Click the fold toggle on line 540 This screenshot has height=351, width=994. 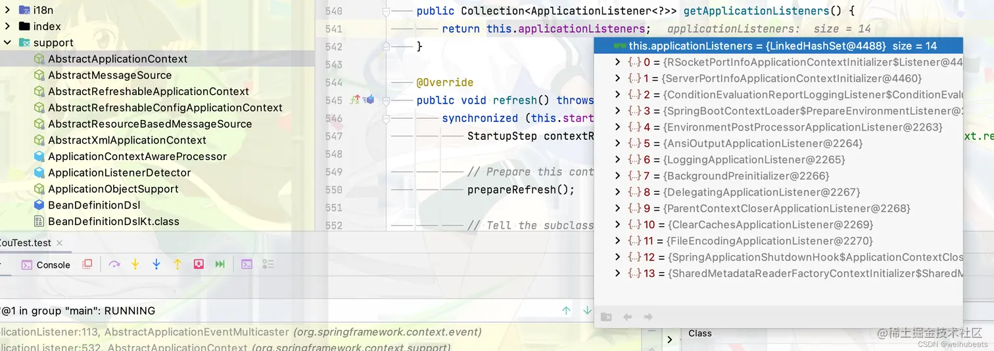pos(387,11)
